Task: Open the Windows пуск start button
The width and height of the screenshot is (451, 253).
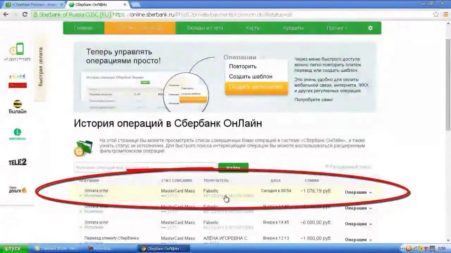Action: 14,248
